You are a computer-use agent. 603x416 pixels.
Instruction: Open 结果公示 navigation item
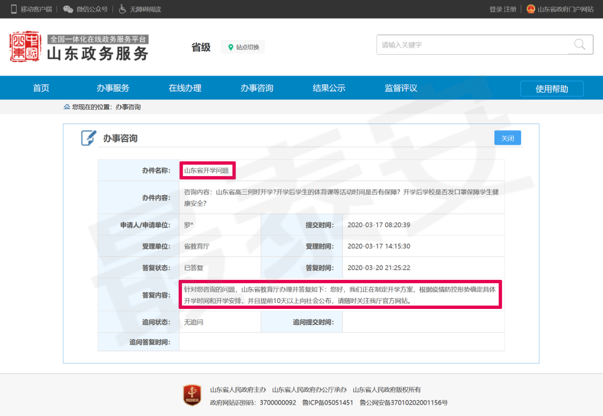pyautogui.click(x=329, y=88)
